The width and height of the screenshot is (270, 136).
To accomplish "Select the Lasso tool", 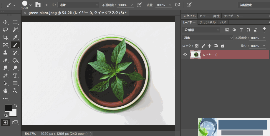I will pyautogui.click(x=5, y=30).
